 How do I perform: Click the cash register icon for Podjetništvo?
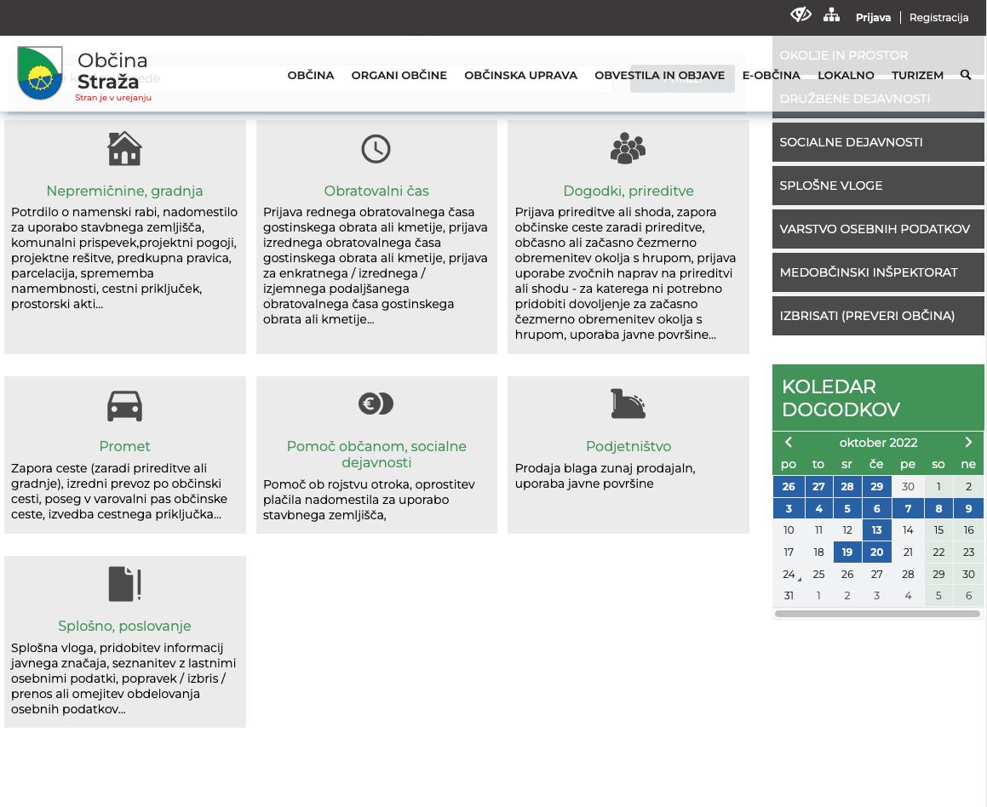(x=628, y=403)
